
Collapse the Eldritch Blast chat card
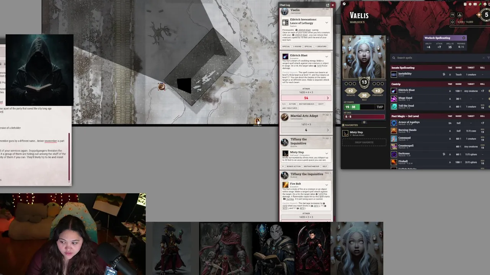[x=327, y=57]
